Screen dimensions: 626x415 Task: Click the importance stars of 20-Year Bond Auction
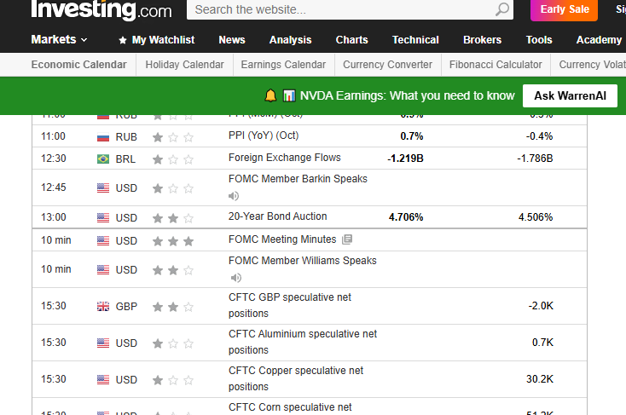pos(173,218)
